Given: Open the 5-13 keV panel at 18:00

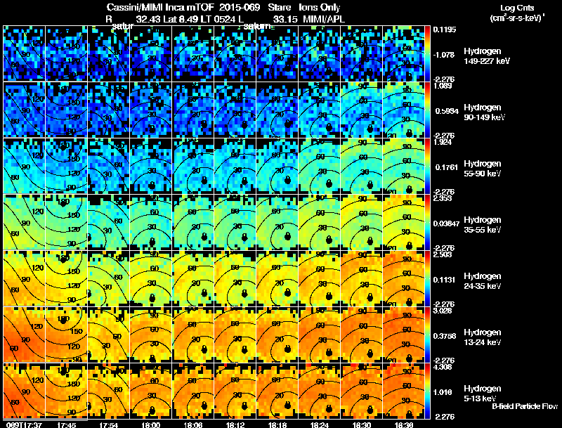Looking at the screenshot, I should (x=150, y=391).
